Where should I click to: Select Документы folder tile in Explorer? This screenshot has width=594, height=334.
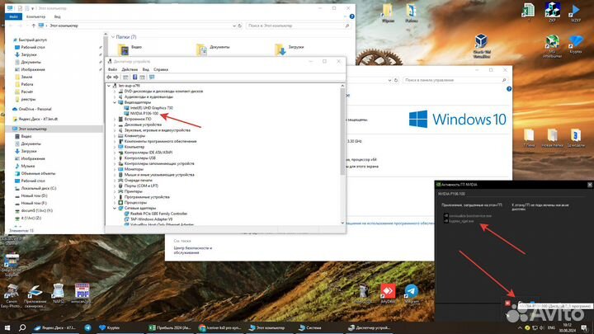point(214,49)
